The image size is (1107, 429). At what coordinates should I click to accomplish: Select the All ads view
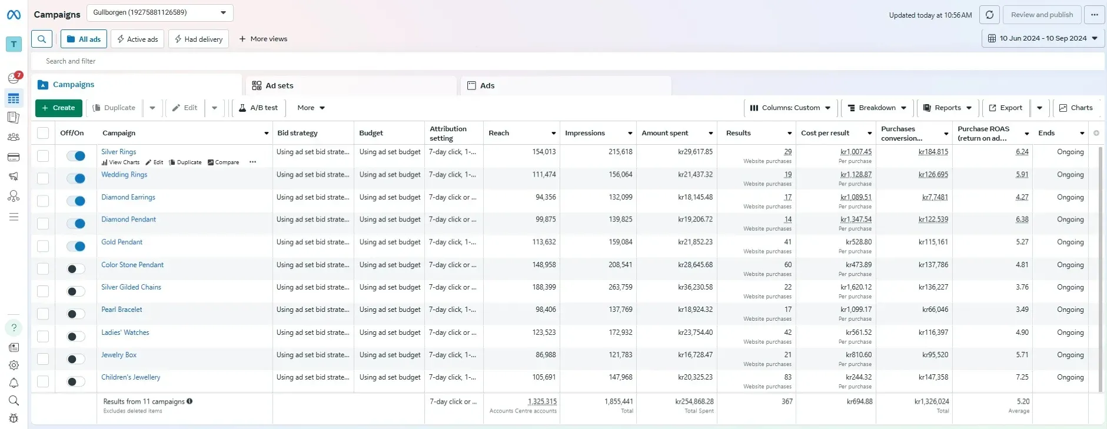pos(84,39)
